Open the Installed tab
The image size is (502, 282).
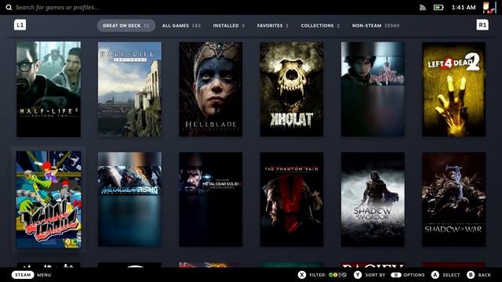pos(228,25)
